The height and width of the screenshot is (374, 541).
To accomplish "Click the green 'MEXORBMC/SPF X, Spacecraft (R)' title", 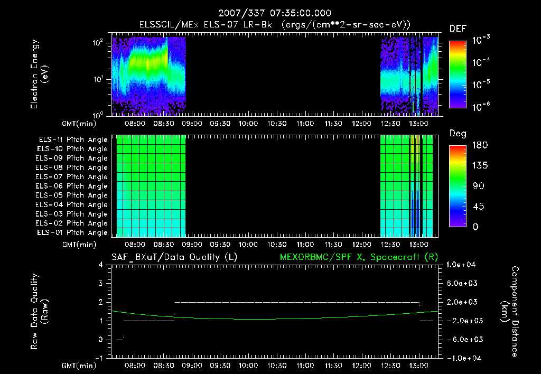I will tap(359, 257).
